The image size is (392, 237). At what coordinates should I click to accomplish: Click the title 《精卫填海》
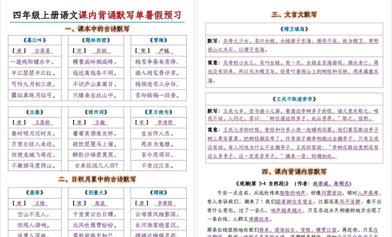point(294,29)
